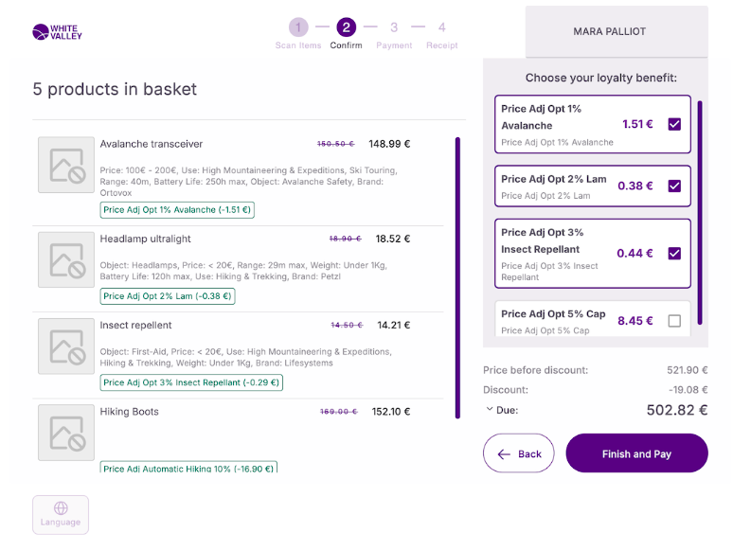Uncheck Price Adj Opt 1% Avalanche benefit
Viewport: 733px width, 550px height.
tap(674, 124)
